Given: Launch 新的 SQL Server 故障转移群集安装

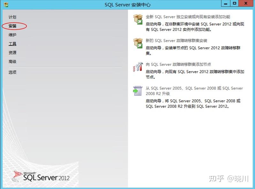Looking at the screenshot, I should click(x=176, y=41).
